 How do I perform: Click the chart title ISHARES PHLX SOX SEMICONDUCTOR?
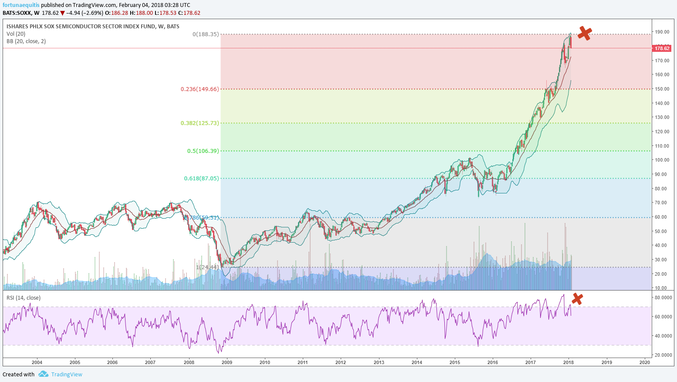(93, 27)
